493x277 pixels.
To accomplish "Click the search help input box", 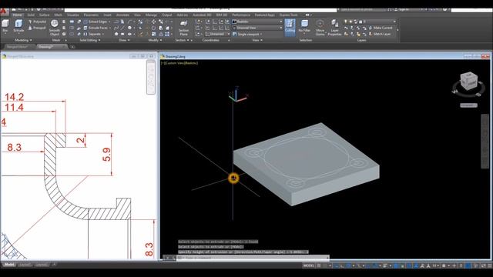I will tap(362, 9).
